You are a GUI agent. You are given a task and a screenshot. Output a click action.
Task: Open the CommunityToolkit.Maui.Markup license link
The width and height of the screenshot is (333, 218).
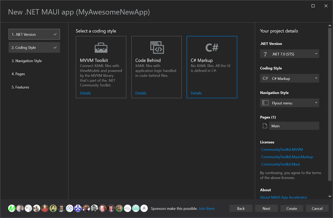[x=287, y=157]
